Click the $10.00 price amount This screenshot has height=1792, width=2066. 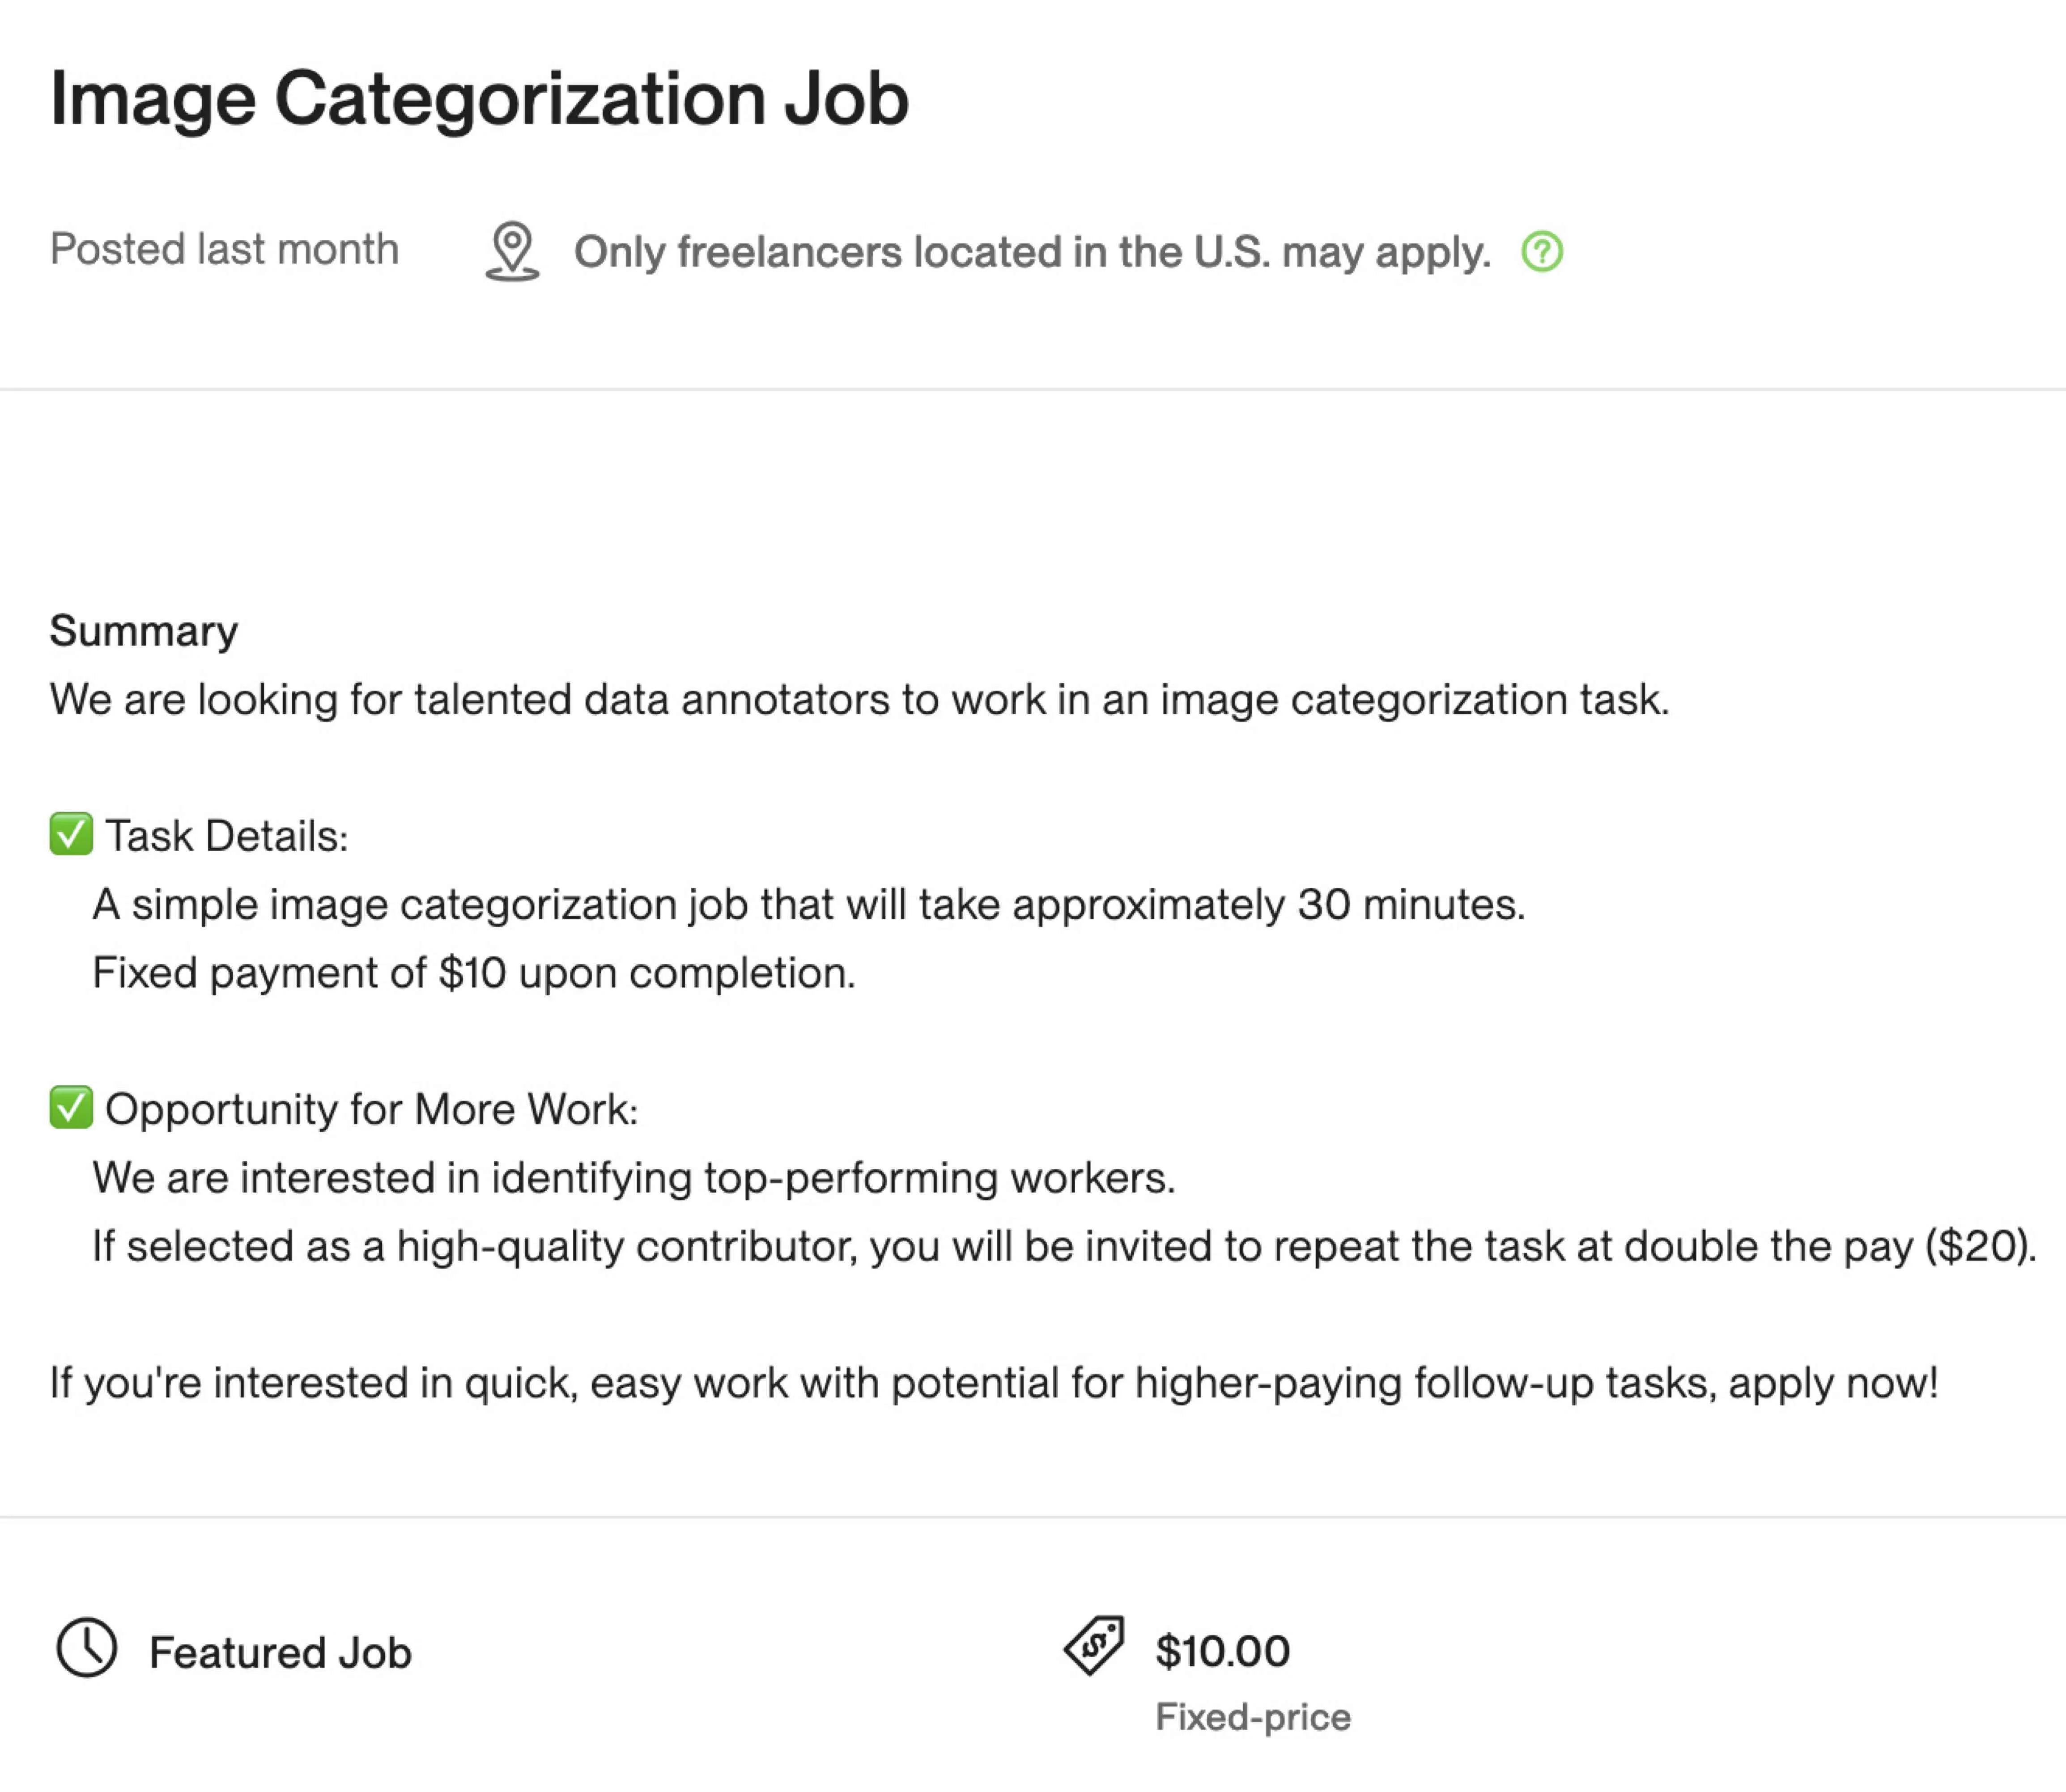pyautogui.click(x=1222, y=1651)
